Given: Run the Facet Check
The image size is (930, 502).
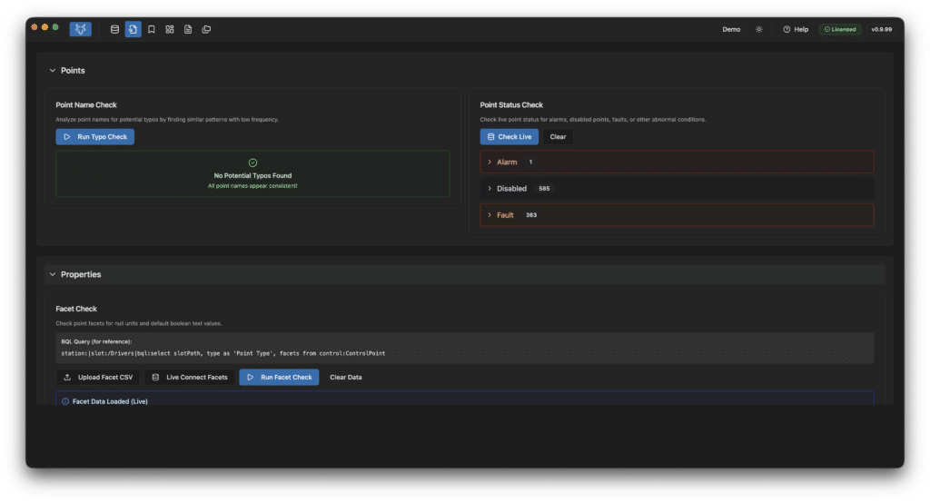Looking at the screenshot, I should (x=279, y=378).
